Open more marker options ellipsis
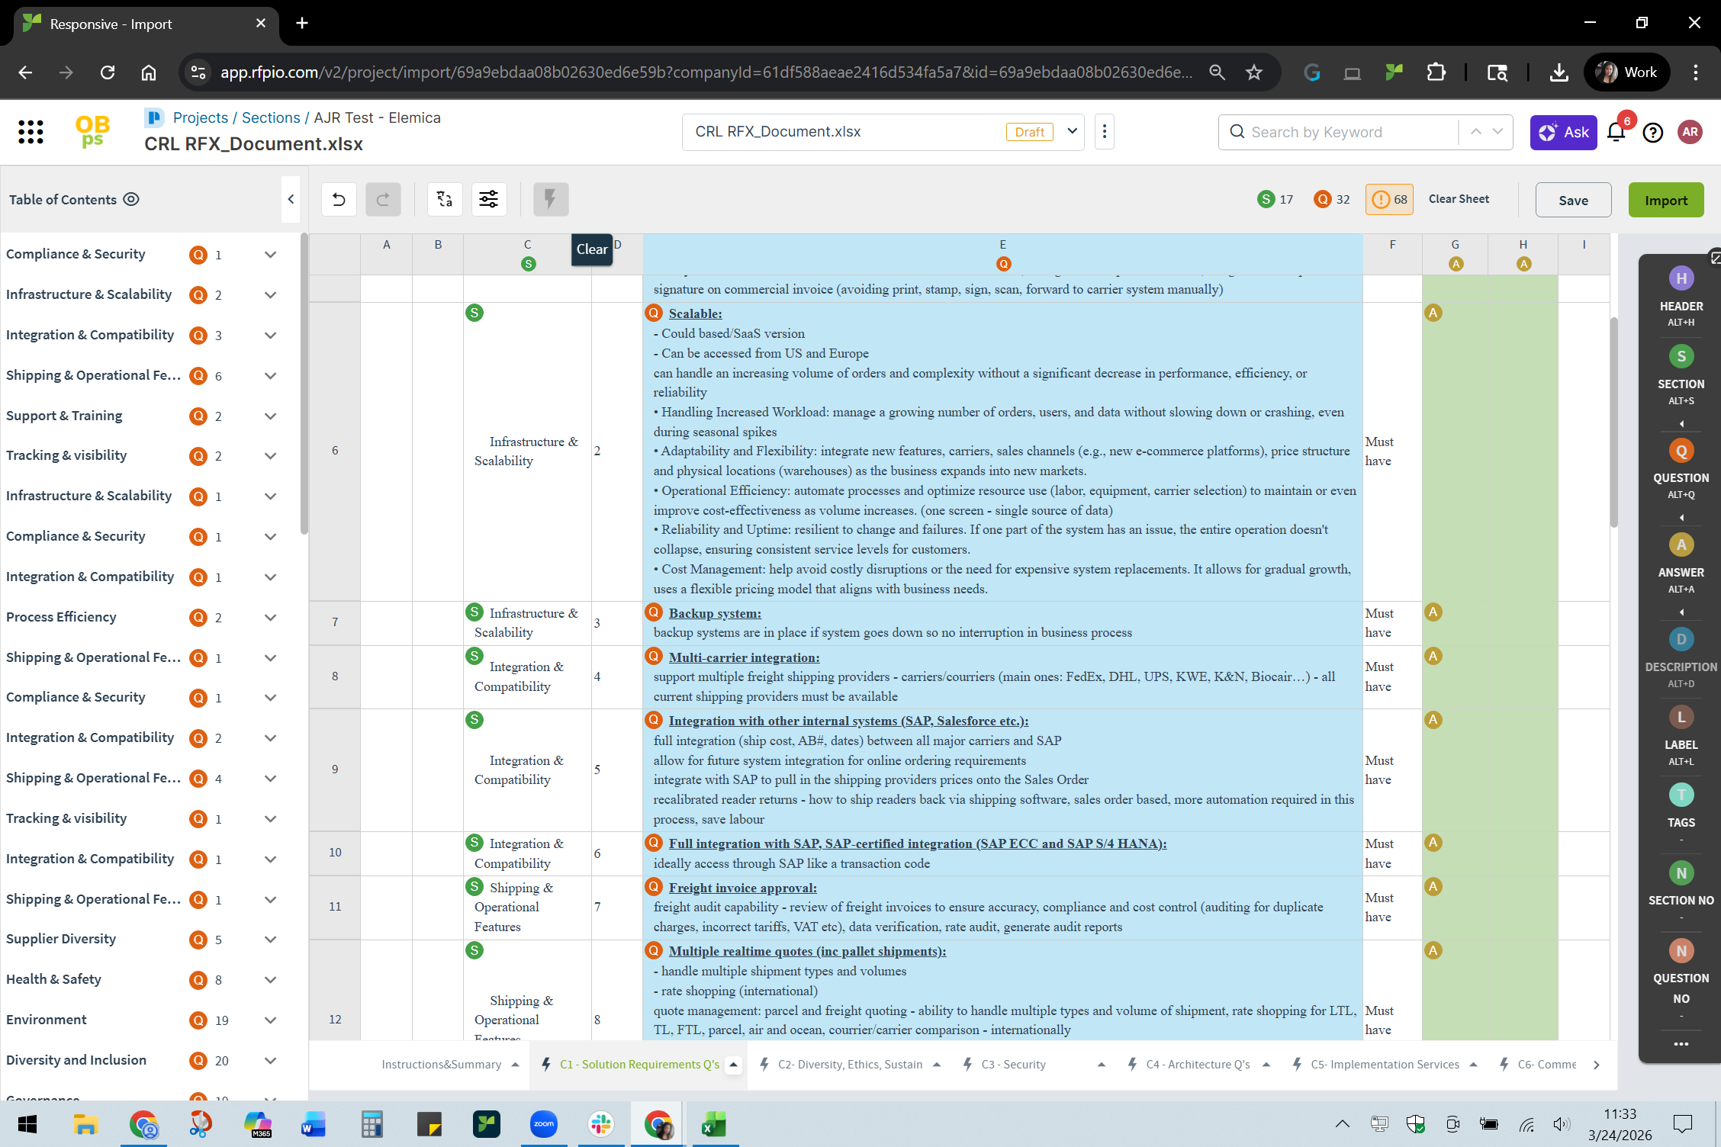Image resolution: width=1721 pixels, height=1147 pixels. point(1681,1044)
